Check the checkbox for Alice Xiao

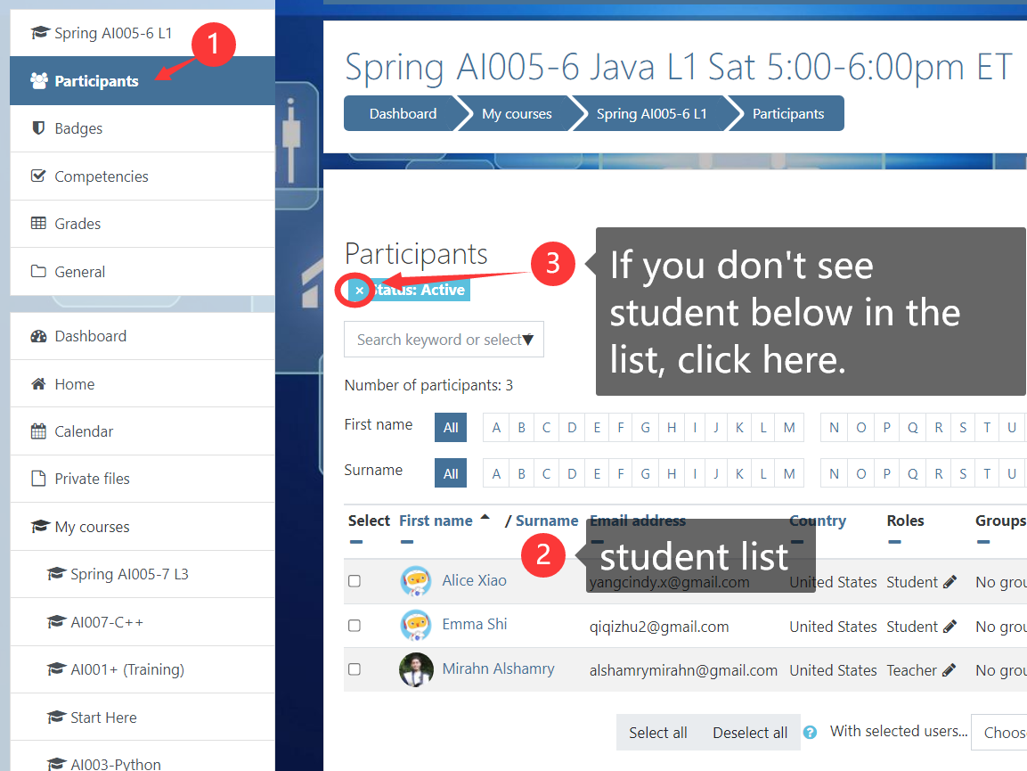355,581
